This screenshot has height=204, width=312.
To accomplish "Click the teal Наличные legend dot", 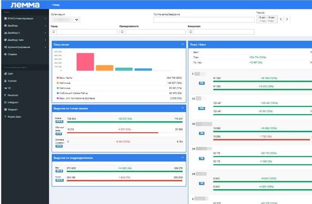I will click(x=58, y=88).
